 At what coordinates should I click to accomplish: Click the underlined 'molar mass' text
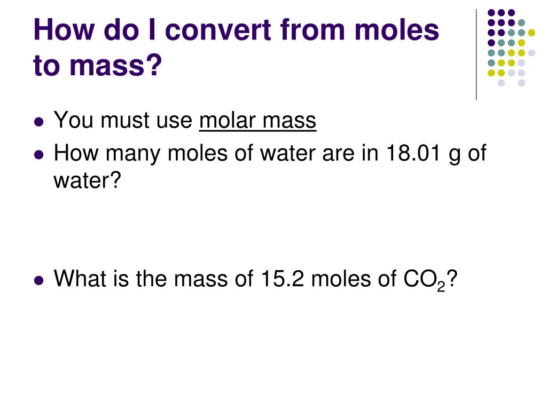[257, 121]
